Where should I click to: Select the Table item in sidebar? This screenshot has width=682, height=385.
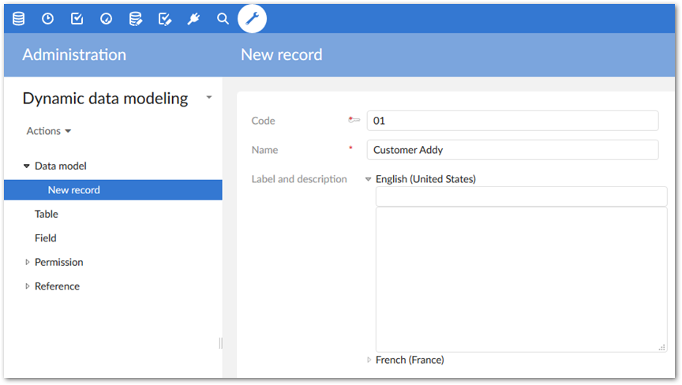46,214
